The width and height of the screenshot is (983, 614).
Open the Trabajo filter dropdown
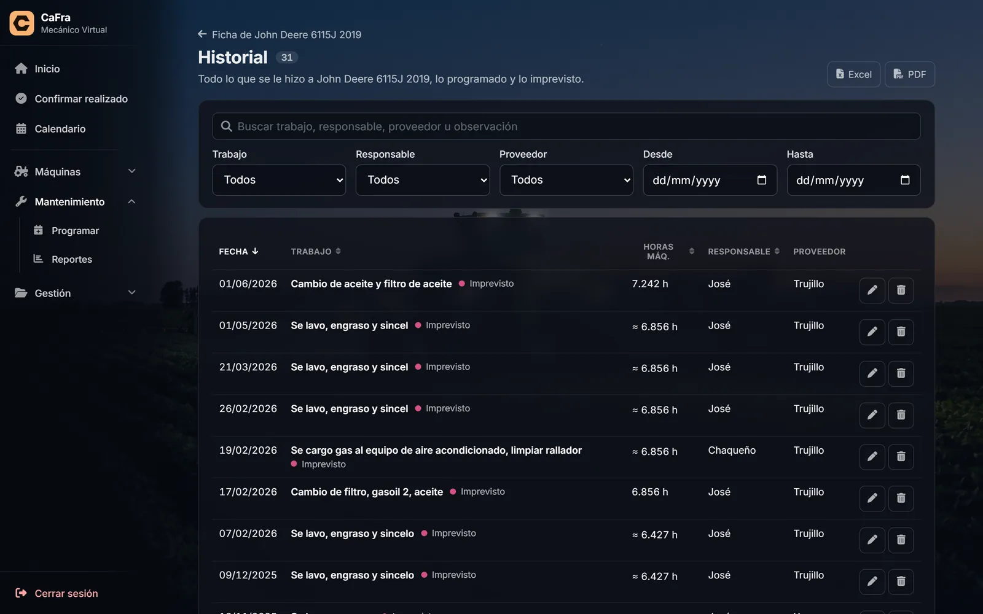[x=279, y=180]
